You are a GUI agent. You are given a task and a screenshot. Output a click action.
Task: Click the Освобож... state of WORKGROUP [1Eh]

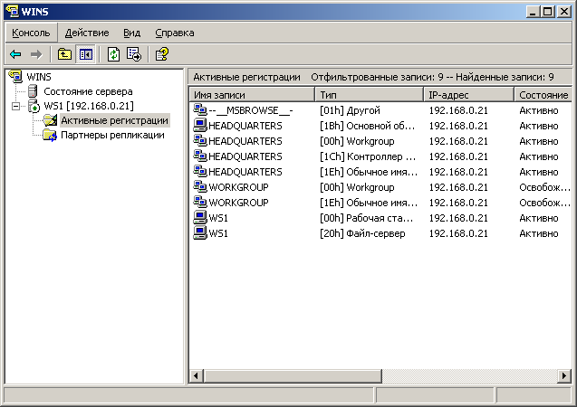pos(544,203)
